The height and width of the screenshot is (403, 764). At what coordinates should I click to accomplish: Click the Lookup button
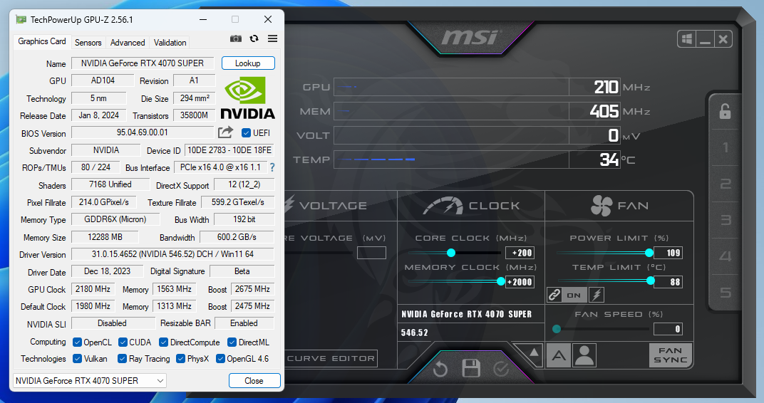click(248, 63)
